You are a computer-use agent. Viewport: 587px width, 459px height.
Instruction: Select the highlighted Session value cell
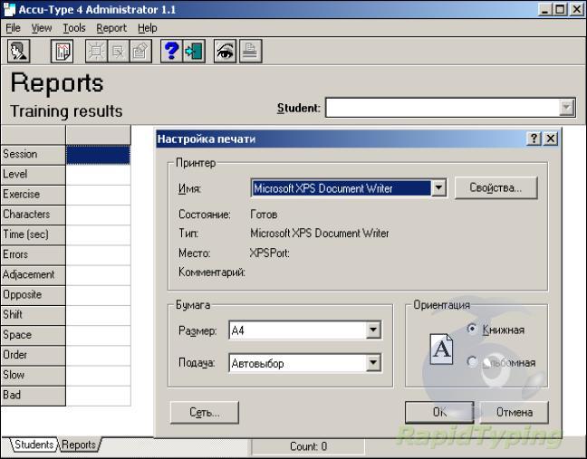click(x=99, y=155)
